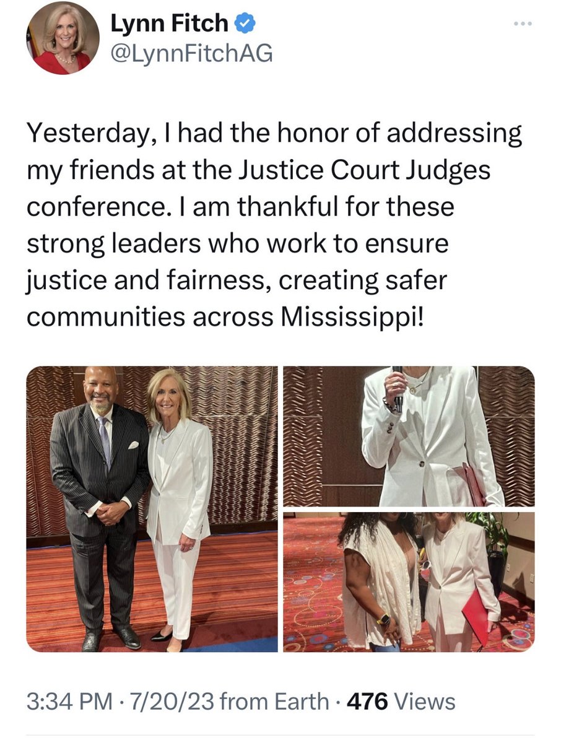
Task: Click the @LynnFitchAG handle
Action: point(191,55)
